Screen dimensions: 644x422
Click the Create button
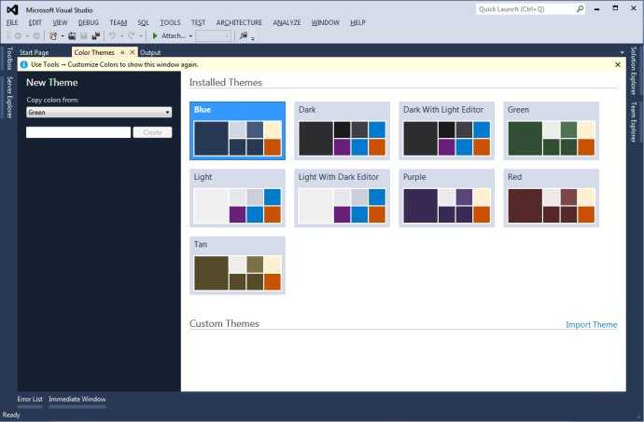[x=152, y=132]
